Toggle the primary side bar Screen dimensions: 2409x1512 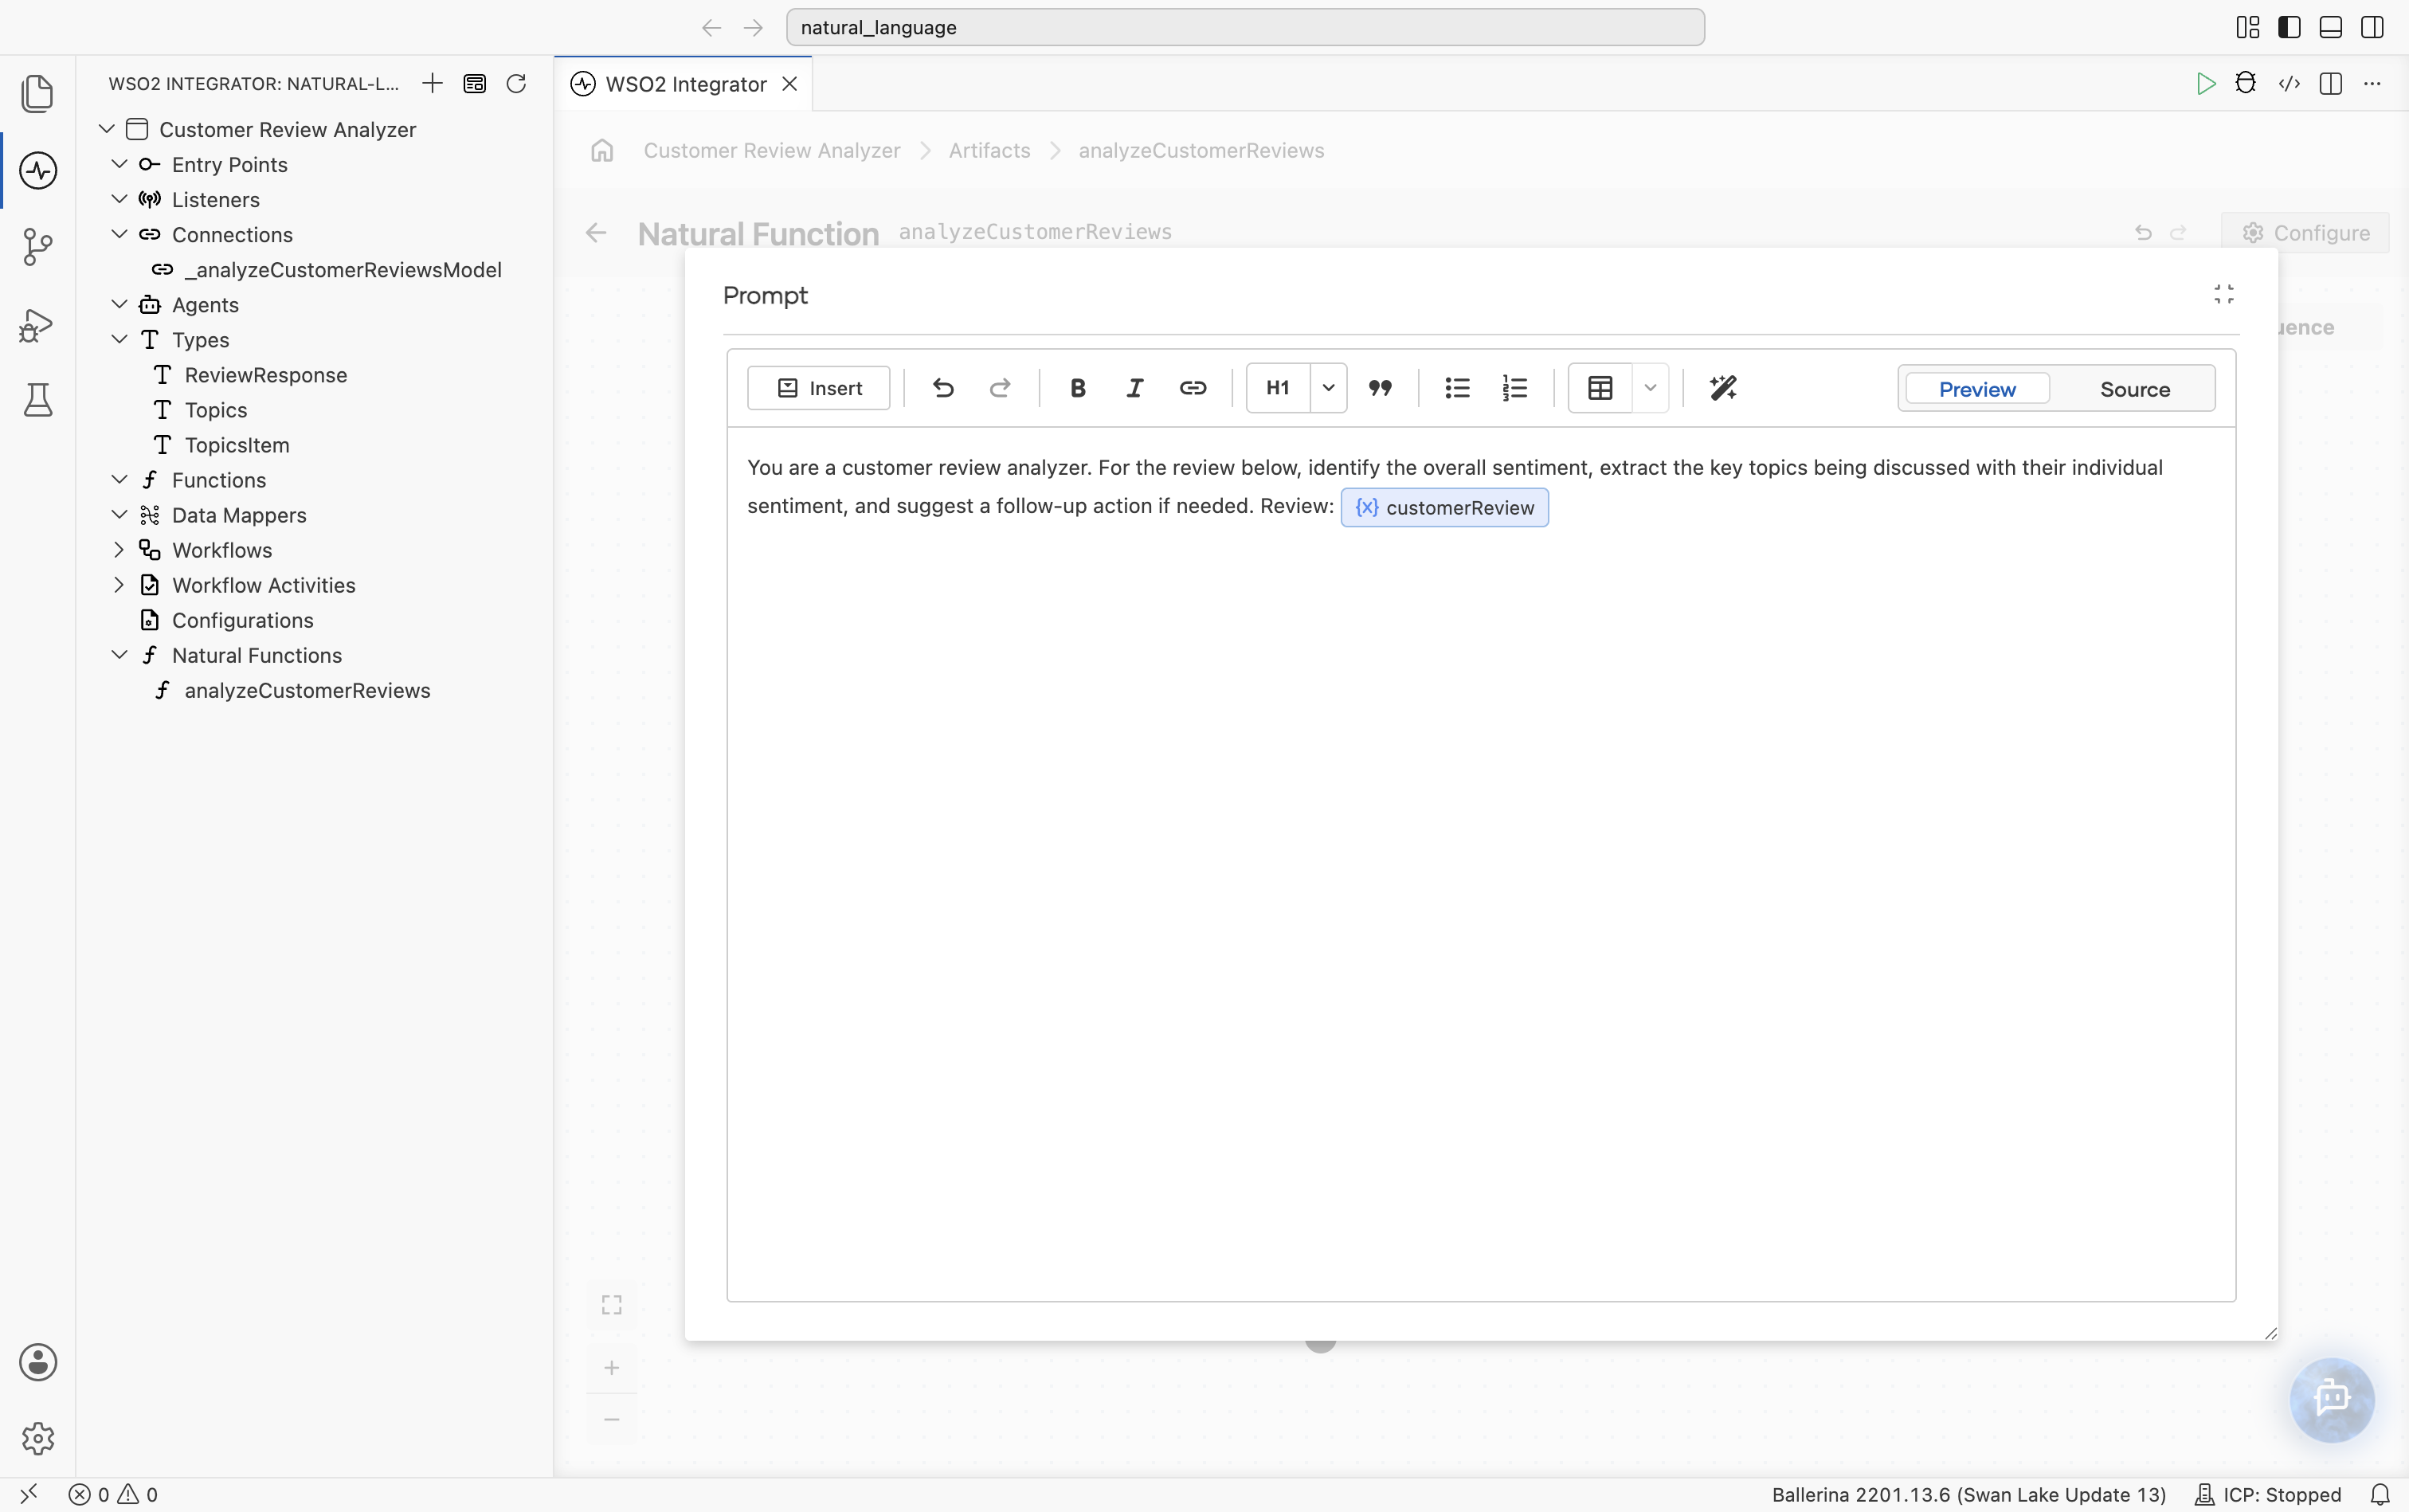coord(2289,27)
